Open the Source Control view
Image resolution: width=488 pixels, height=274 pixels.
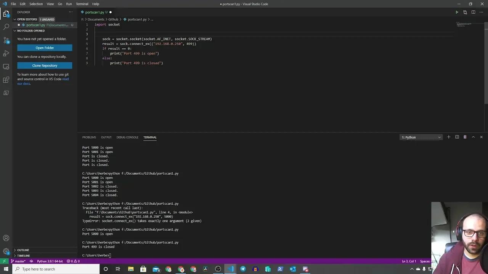pos(6,39)
